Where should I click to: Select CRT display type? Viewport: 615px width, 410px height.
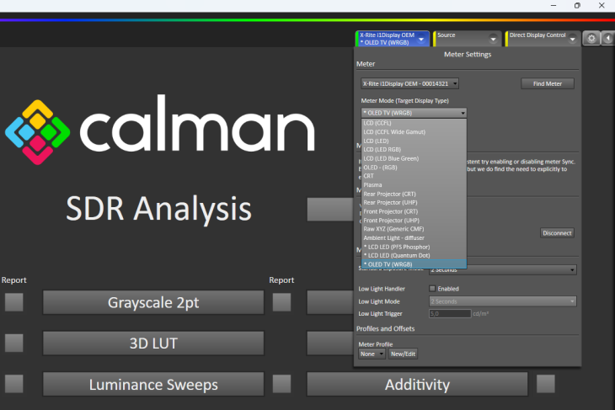click(414, 176)
